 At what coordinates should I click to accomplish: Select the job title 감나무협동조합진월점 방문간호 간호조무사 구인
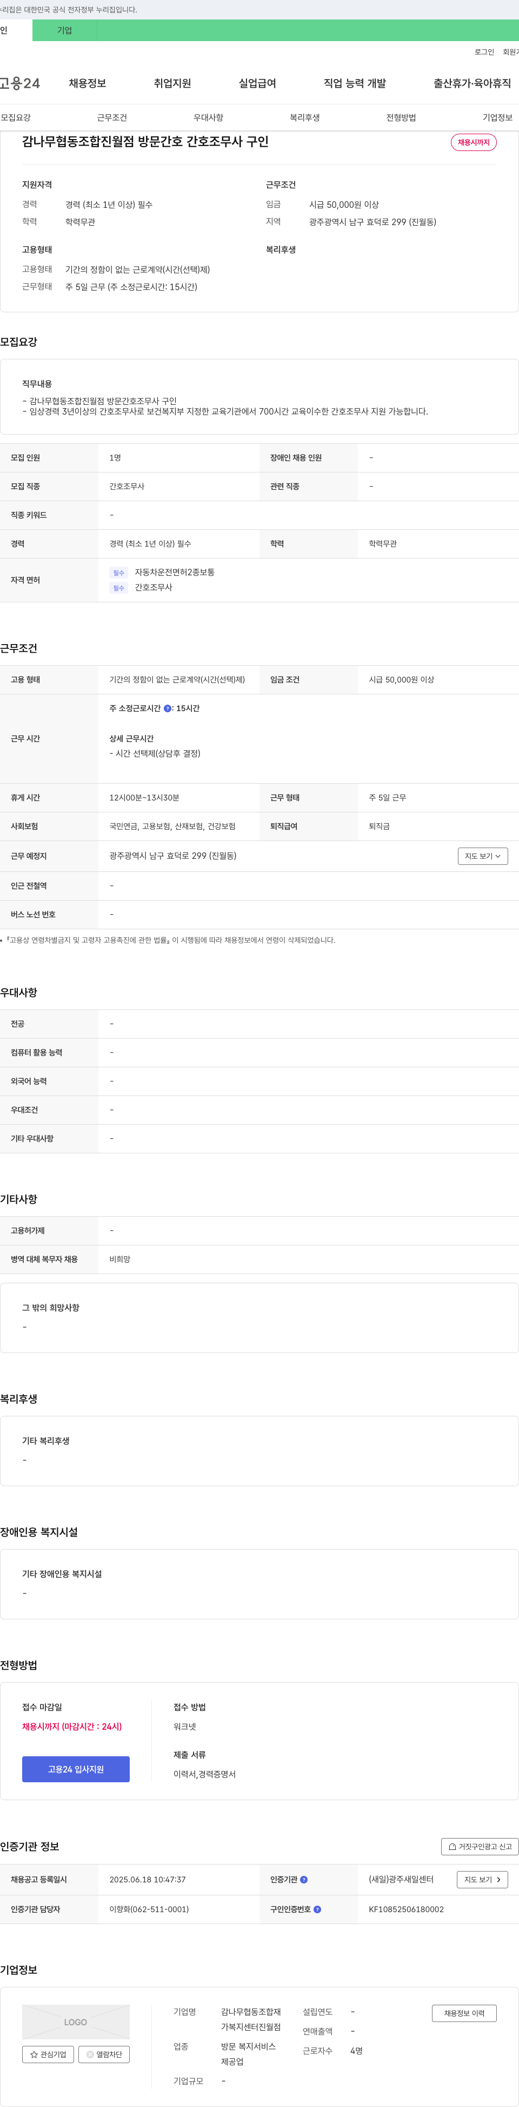[x=145, y=141]
